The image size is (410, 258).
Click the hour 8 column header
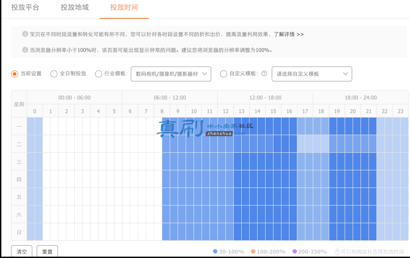(162, 111)
